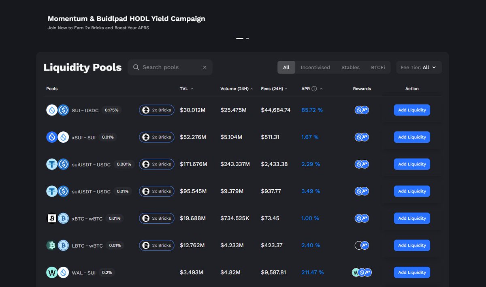Add Liquidity to LBTC – wBTC pool
This screenshot has width=486, height=287.
(x=412, y=245)
